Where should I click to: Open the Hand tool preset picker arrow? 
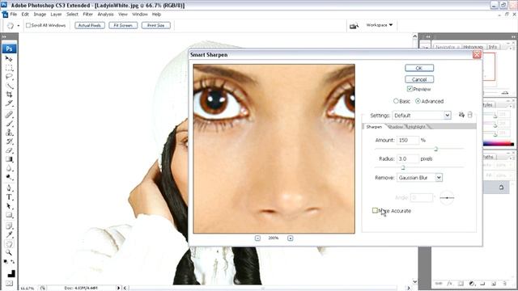click(x=18, y=25)
